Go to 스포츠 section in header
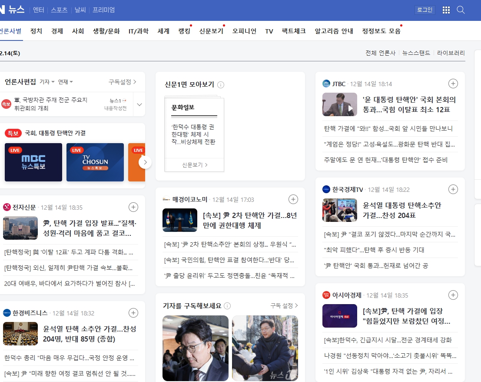Image resolution: width=481 pixels, height=382 pixels. coord(59,10)
